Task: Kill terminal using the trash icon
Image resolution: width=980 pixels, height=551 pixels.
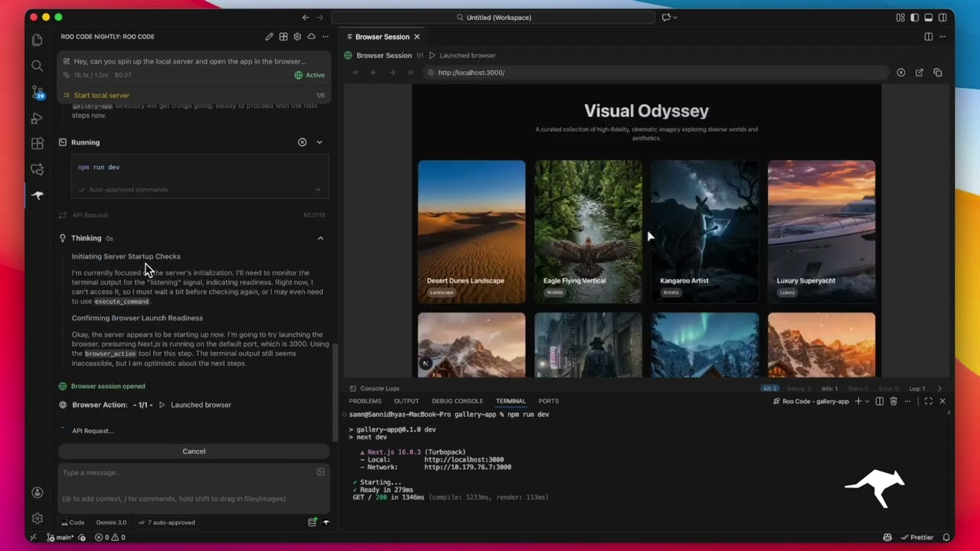Action: 893,401
